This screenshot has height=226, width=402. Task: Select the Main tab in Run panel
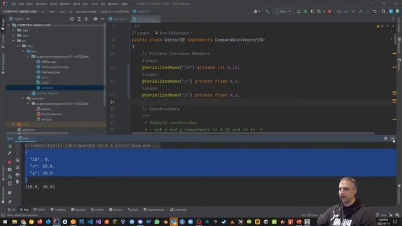tap(26, 138)
